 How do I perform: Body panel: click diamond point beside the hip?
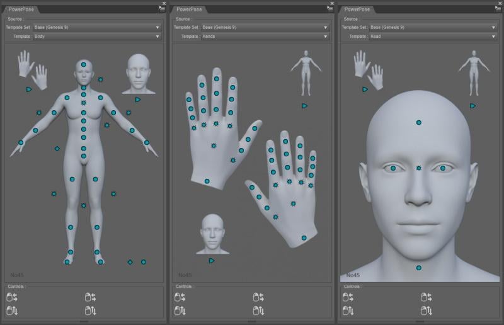57,149
